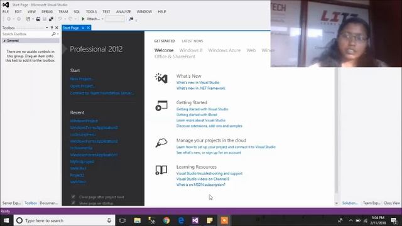Open the Windows Start menu
Viewport: 402px width, 226px height.
tap(6, 220)
